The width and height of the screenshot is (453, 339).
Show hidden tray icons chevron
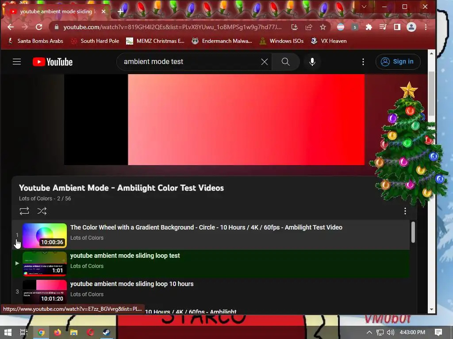click(x=369, y=332)
